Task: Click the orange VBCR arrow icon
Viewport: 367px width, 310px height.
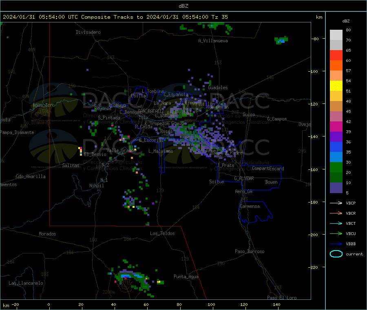Action: coord(336,213)
